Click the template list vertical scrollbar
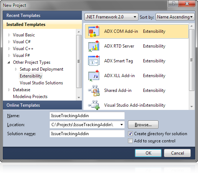 coord(192,60)
